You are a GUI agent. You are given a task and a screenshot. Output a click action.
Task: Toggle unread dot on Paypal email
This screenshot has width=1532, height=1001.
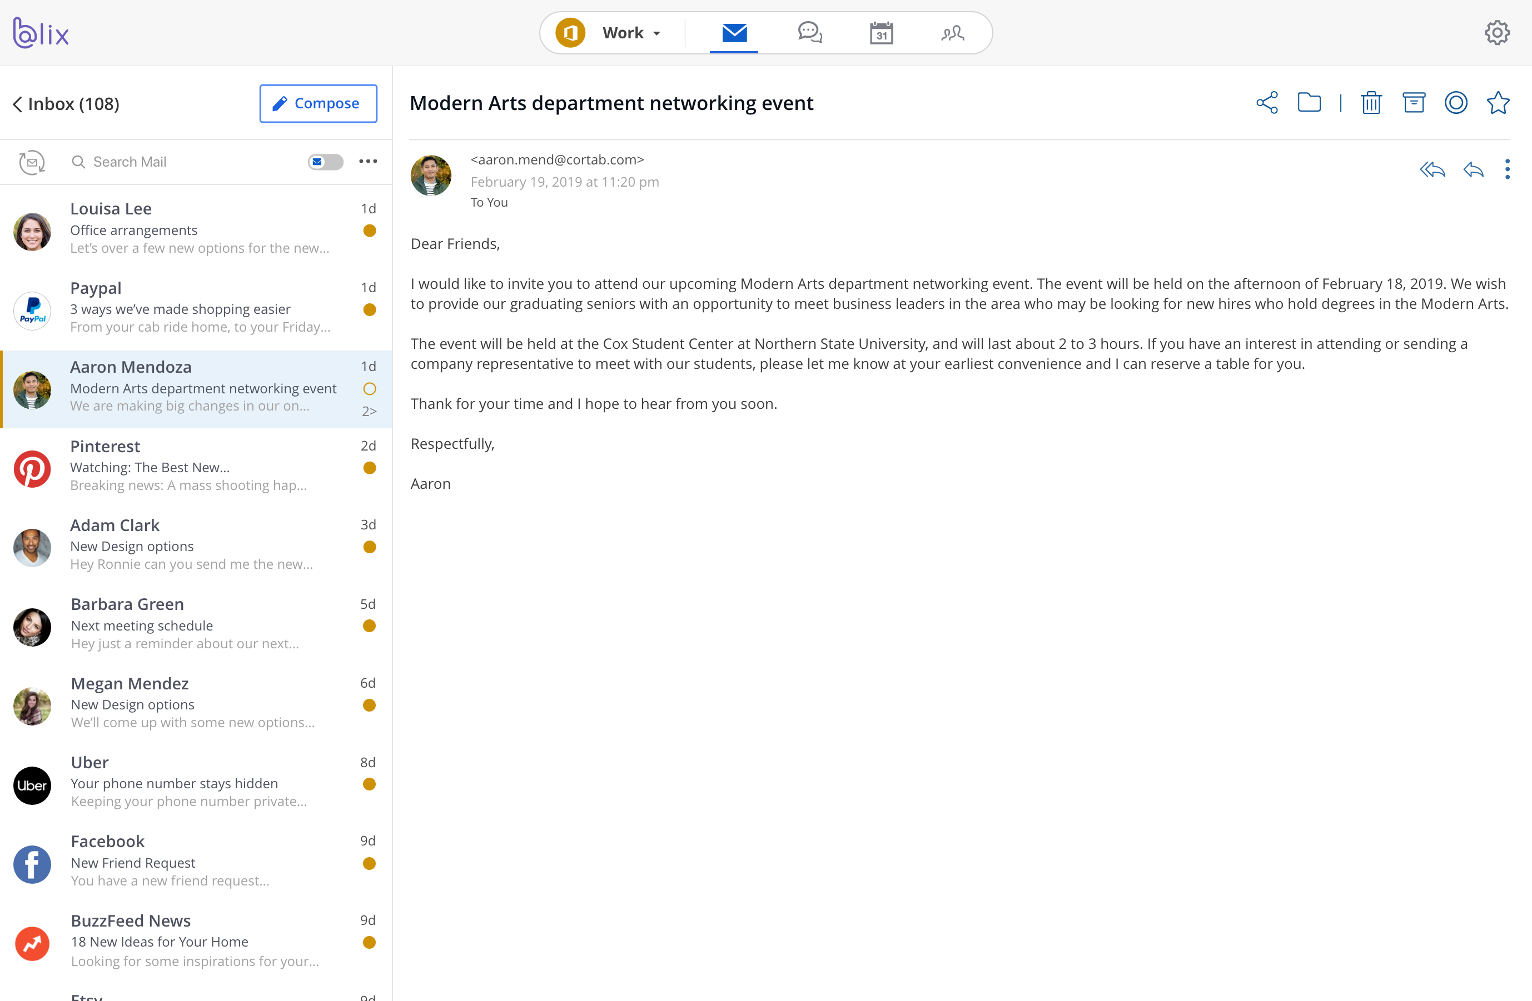click(x=370, y=309)
